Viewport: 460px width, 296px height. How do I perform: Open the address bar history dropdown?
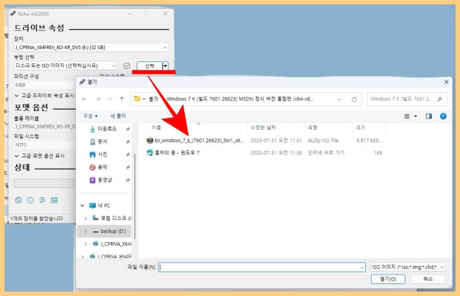click(340, 99)
